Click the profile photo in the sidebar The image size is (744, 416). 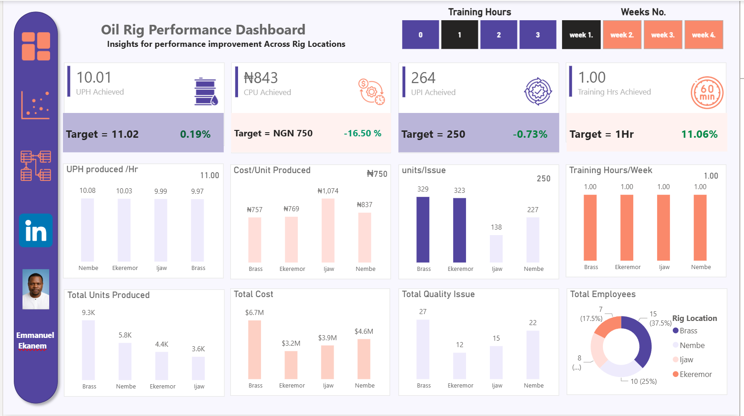point(36,290)
